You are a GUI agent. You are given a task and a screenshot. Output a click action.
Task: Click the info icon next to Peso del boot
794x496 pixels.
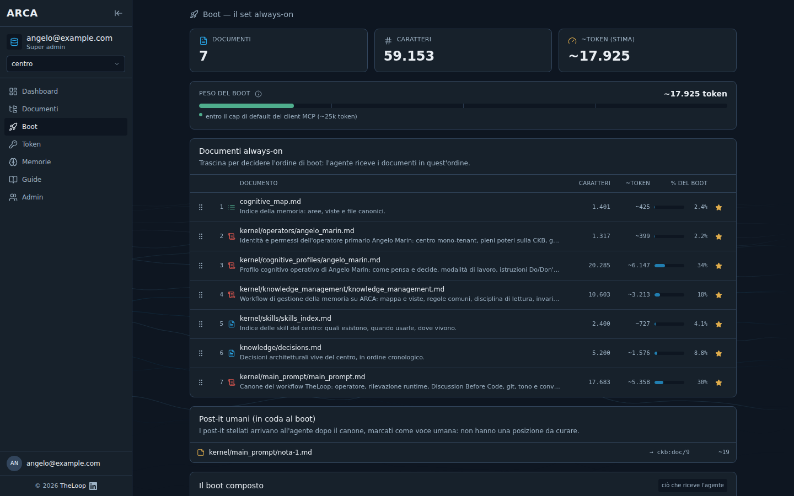[x=258, y=94]
